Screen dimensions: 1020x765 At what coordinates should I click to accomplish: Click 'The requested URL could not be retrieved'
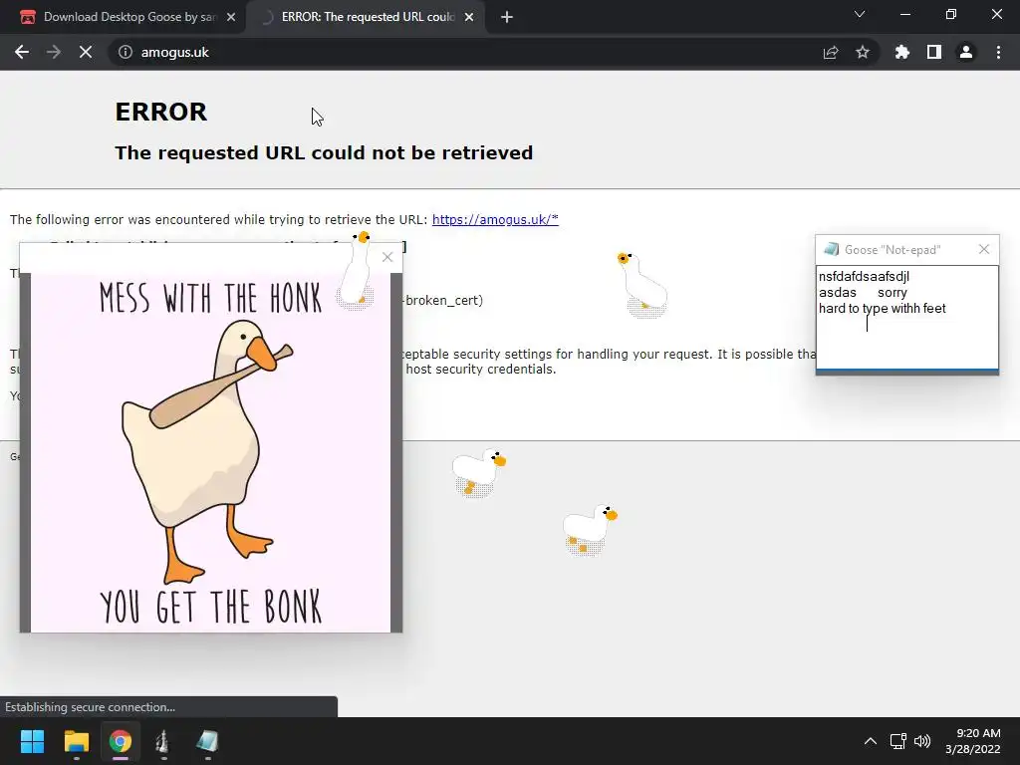coord(324,152)
